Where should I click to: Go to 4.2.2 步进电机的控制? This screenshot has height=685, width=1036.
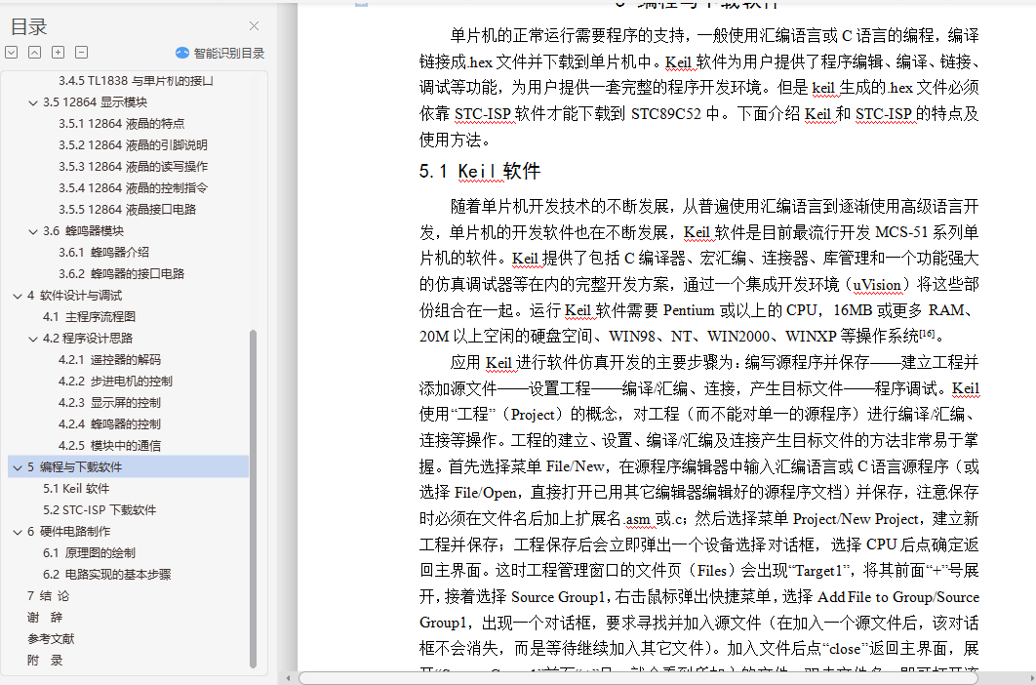tap(115, 382)
